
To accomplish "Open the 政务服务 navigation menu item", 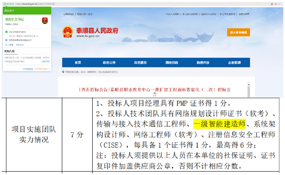I will click(140, 62).
